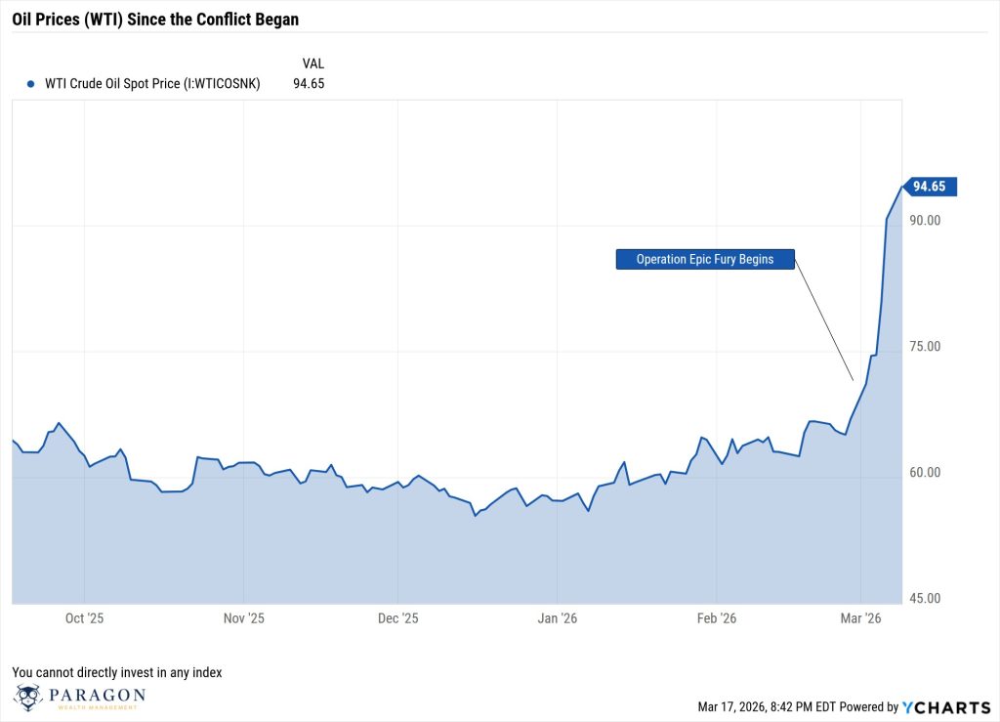Click the 45.00 y-axis label
The width and height of the screenshot is (1000, 722).
[x=925, y=599]
